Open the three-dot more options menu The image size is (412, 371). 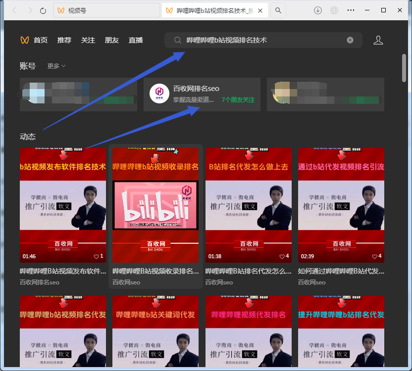351,10
